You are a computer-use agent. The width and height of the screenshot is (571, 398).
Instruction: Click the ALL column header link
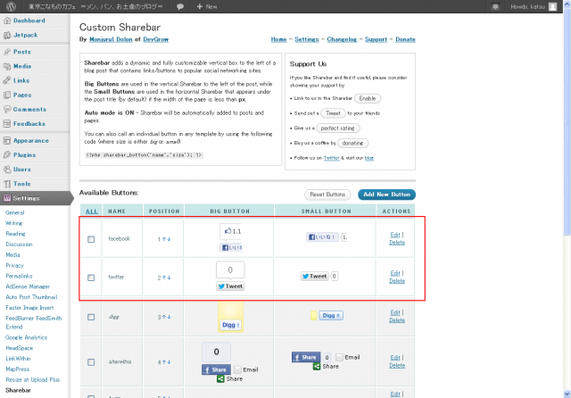[91, 211]
